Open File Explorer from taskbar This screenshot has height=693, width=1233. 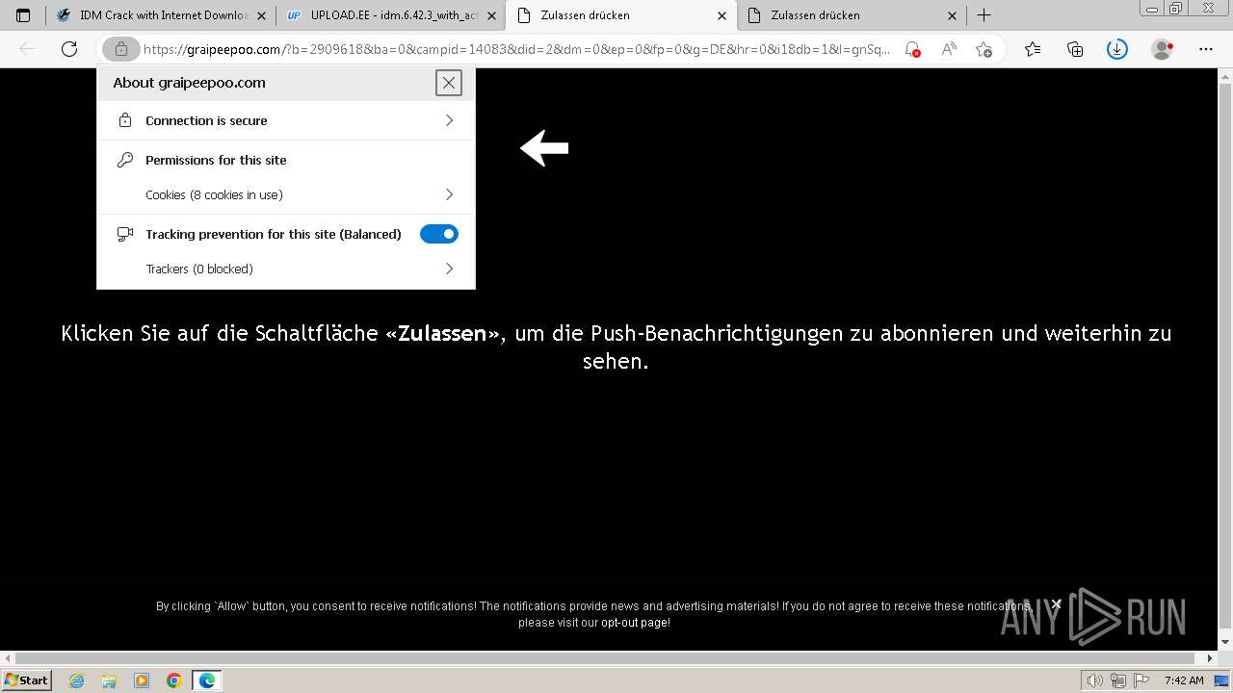tap(109, 680)
